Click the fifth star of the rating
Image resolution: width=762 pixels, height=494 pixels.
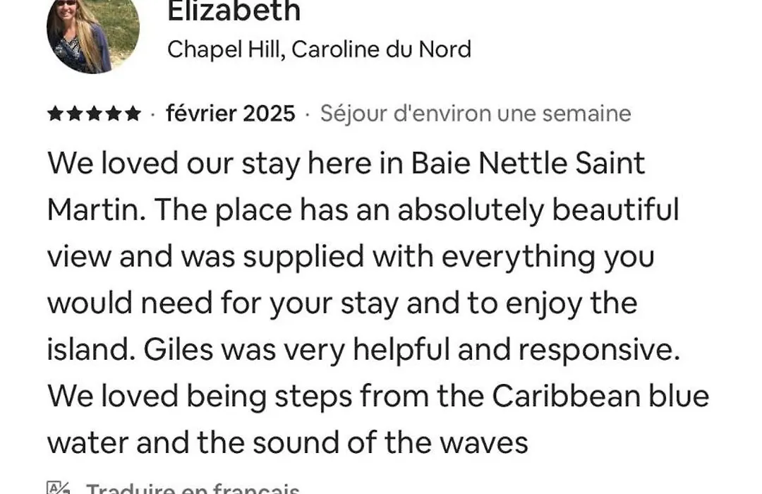point(132,114)
